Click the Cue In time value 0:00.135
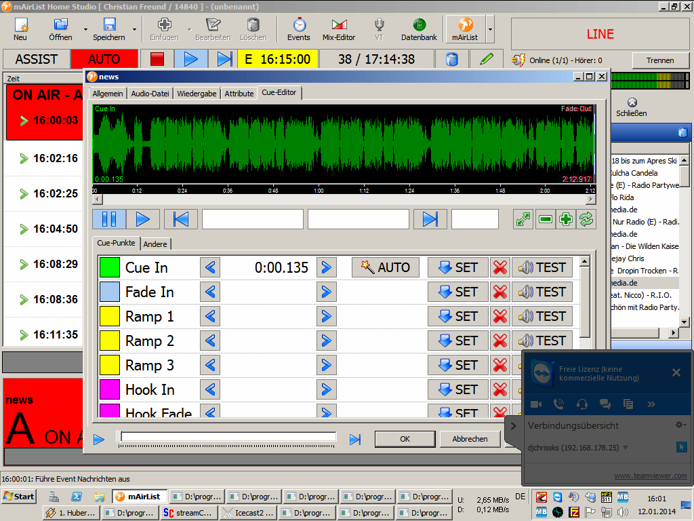 pyautogui.click(x=281, y=267)
